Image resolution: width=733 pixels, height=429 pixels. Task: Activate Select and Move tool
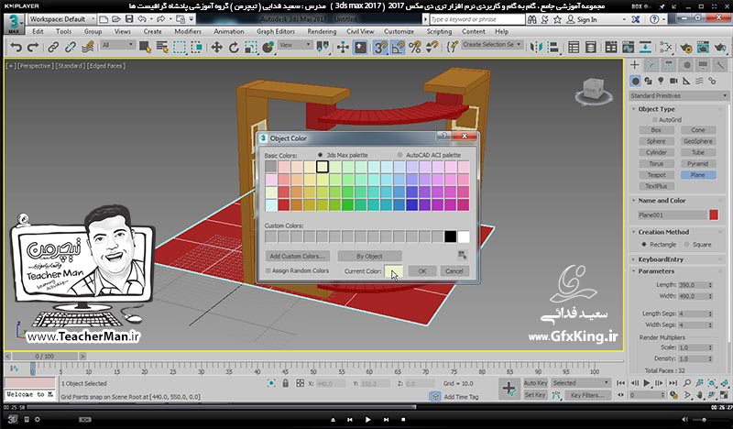[216, 48]
